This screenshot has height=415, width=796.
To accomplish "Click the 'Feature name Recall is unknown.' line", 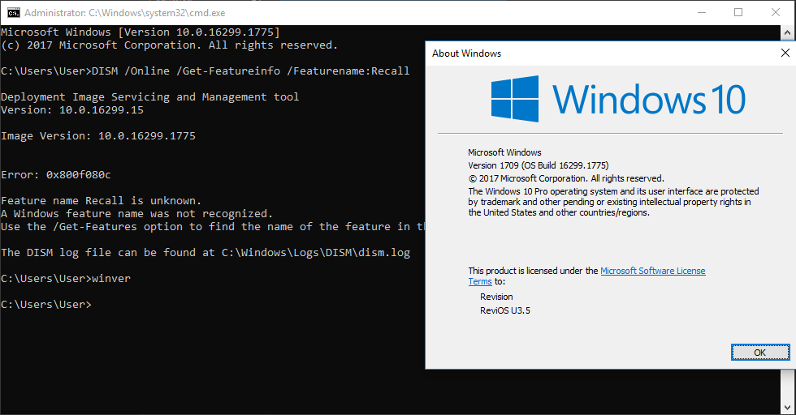I will coord(101,201).
